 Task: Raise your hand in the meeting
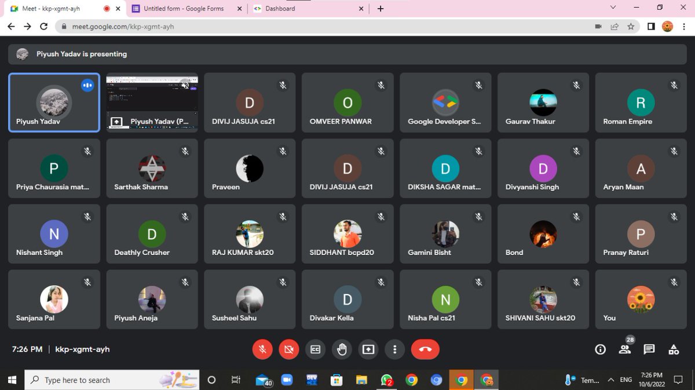[x=342, y=349]
